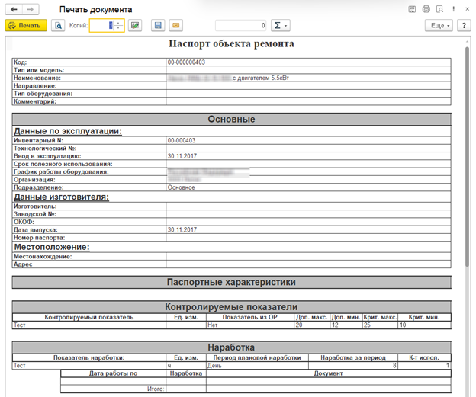Open the three-dot options menu in the title bar
Image resolution: width=476 pixels, height=397 pixels.
454,9
